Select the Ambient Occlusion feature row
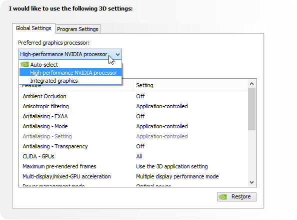297x220 pixels. (133, 96)
